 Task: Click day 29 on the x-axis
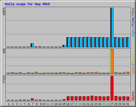point(120,104)
